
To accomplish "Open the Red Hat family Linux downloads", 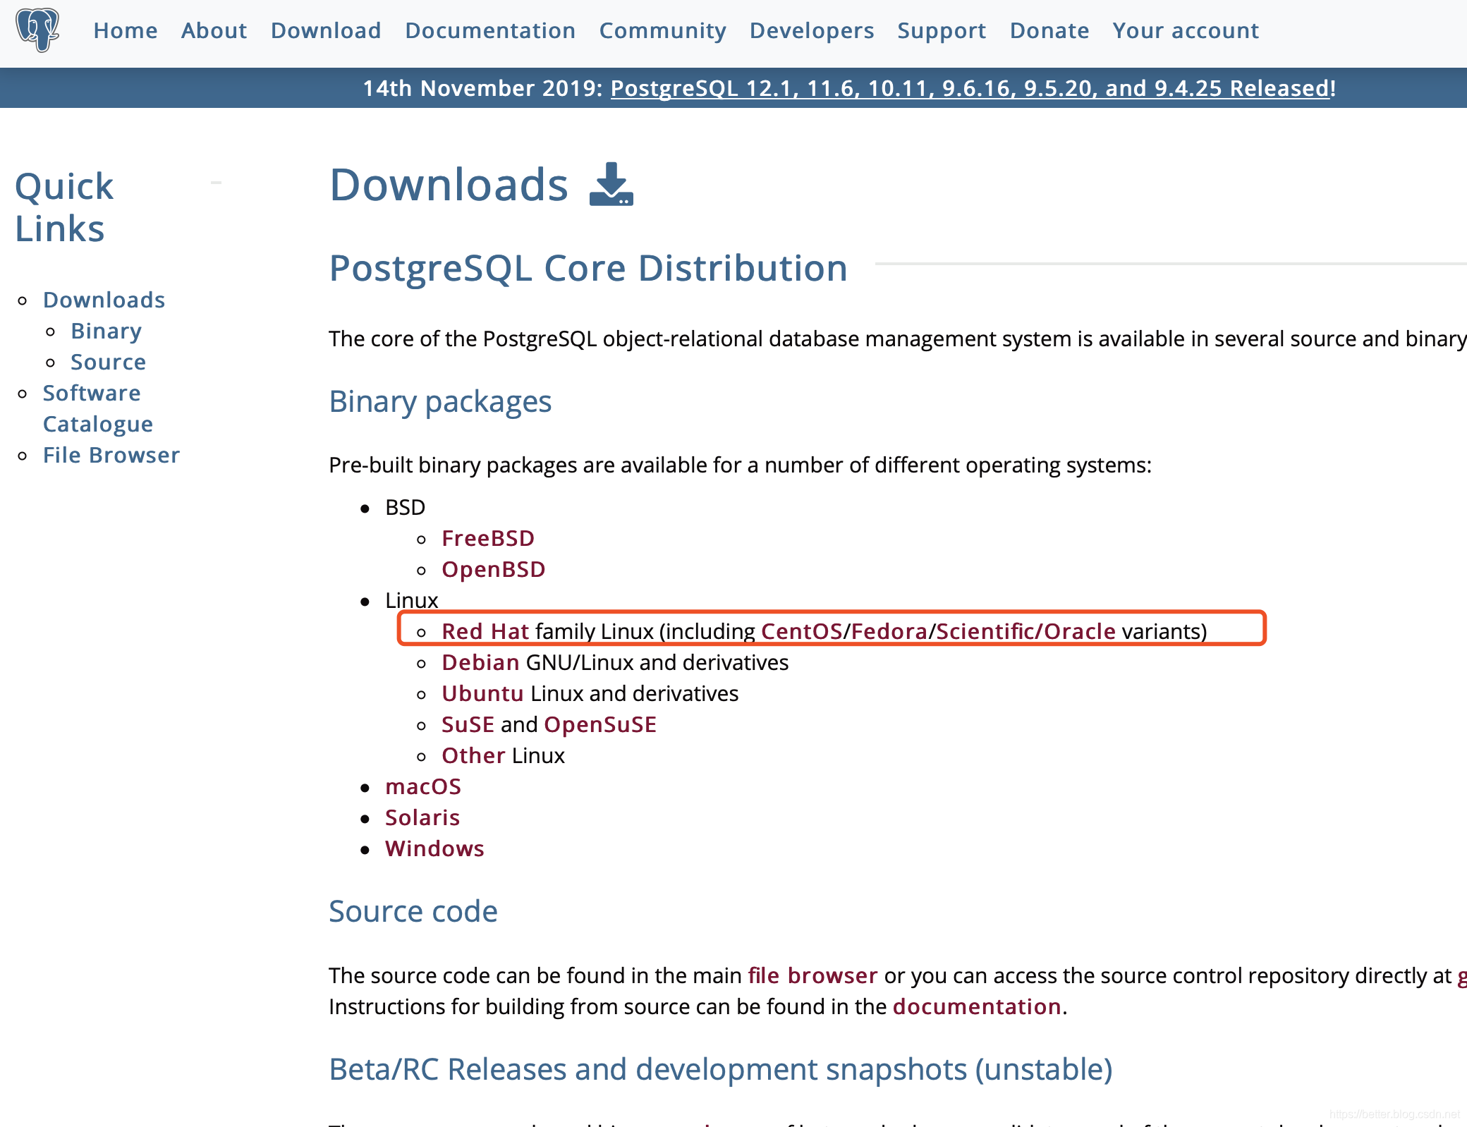I will 485,631.
